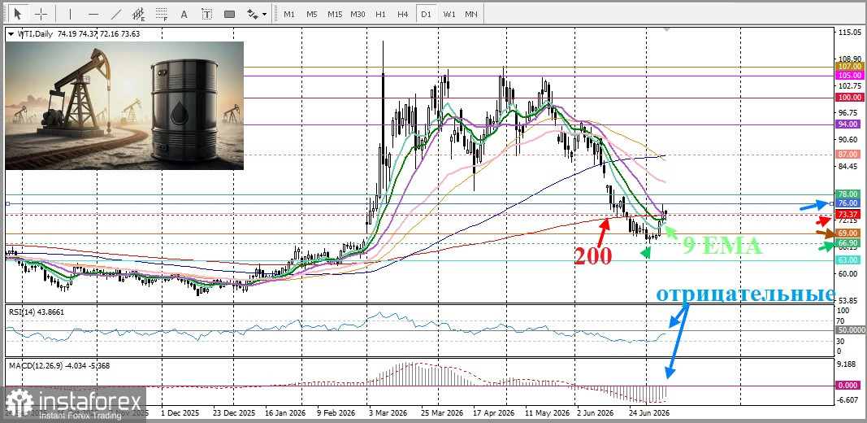Click the oil barrel image thumbnail
The height and width of the screenshot is (423, 867).
coord(124,105)
